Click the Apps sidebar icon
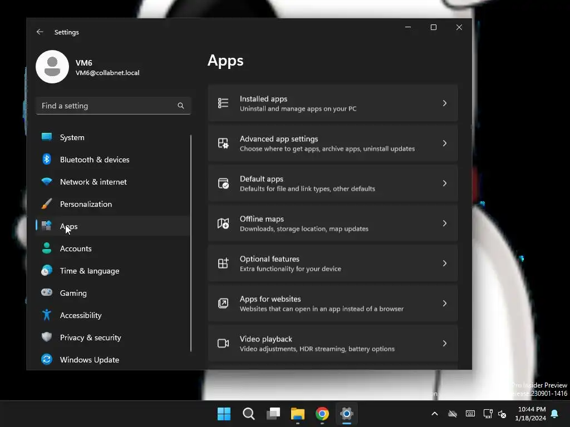The height and width of the screenshot is (427, 570). click(x=47, y=226)
